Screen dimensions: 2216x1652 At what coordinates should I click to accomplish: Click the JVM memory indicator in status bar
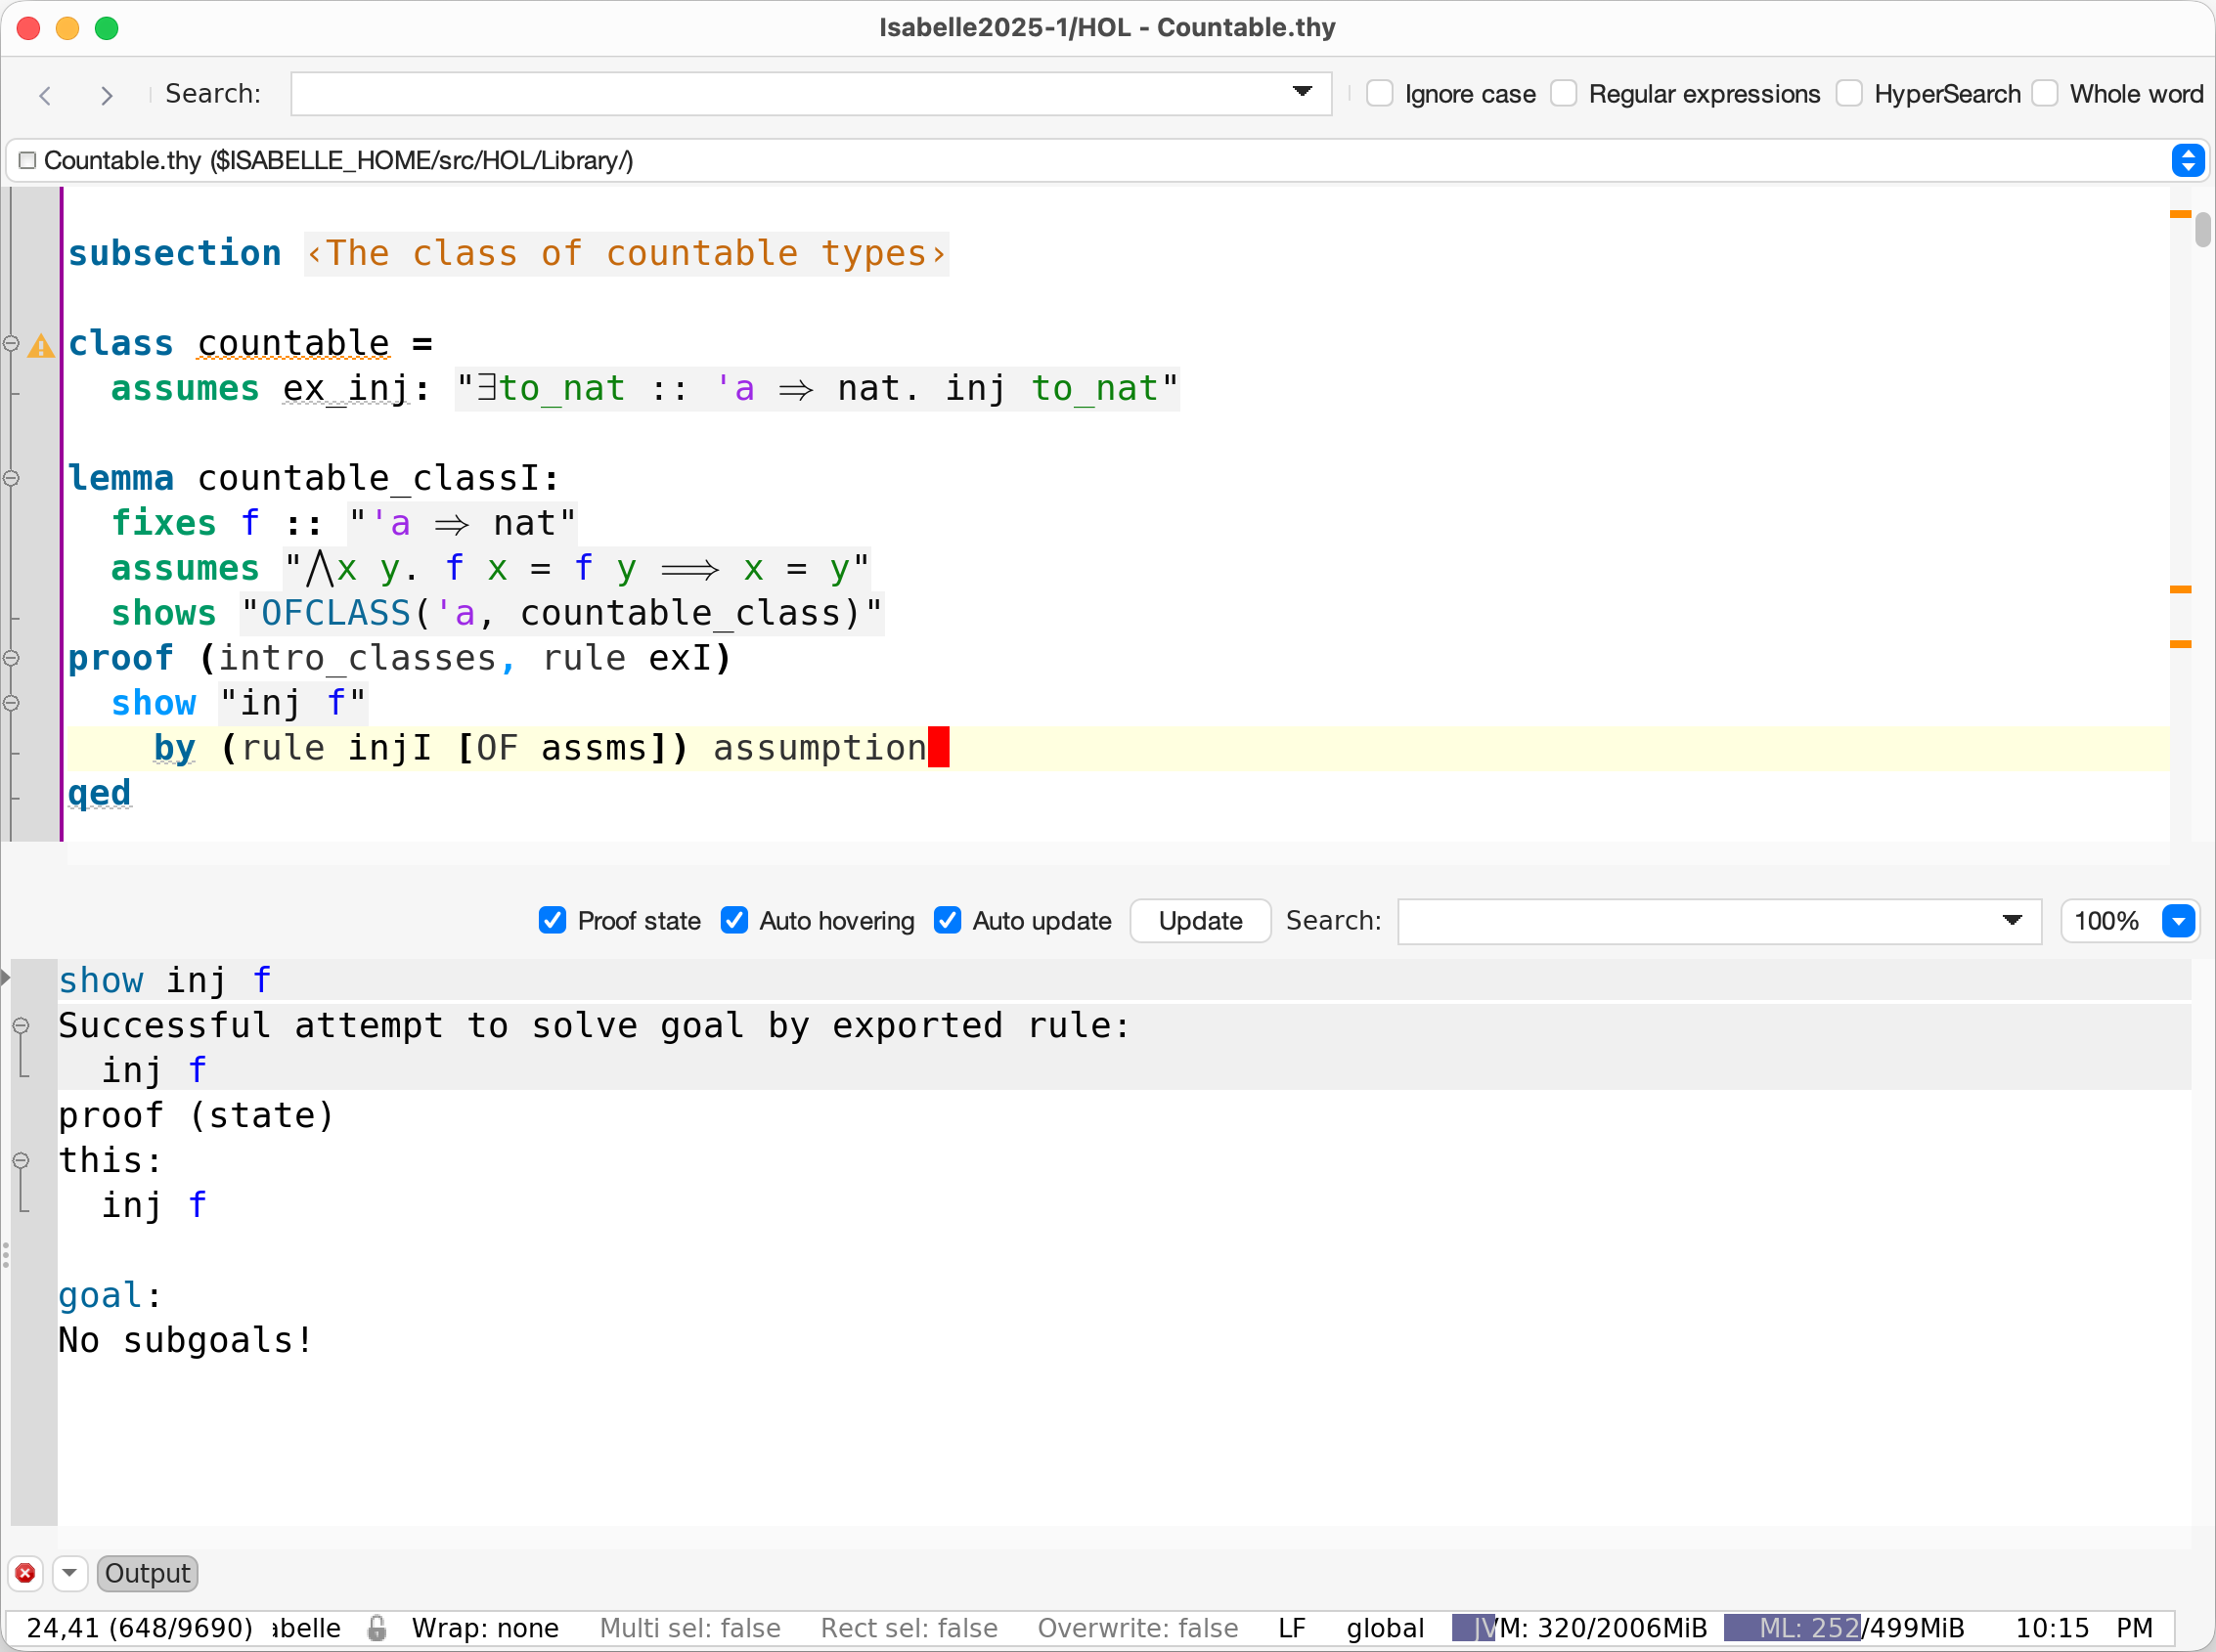tap(1578, 1629)
